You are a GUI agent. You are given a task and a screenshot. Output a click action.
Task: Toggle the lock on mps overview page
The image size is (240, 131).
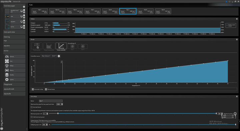24,15
